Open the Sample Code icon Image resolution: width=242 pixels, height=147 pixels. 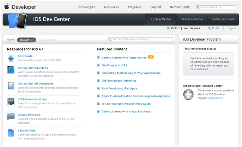click(11, 133)
